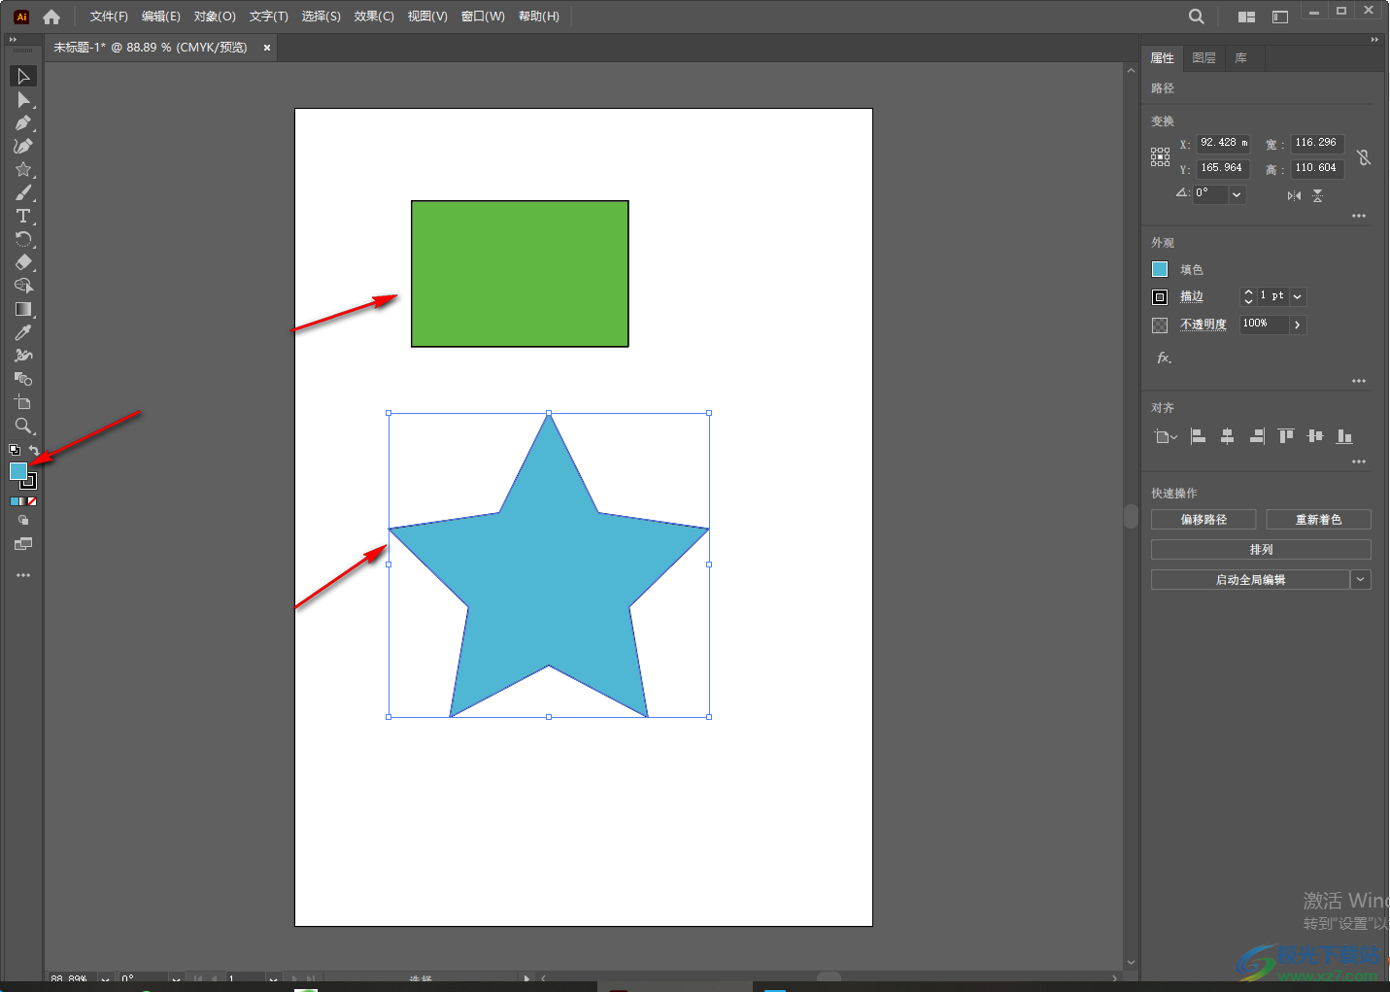The height and width of the screenshot is (992, 1390).
Task: Select the Pen tool
Action: click(x=23, y=122)
